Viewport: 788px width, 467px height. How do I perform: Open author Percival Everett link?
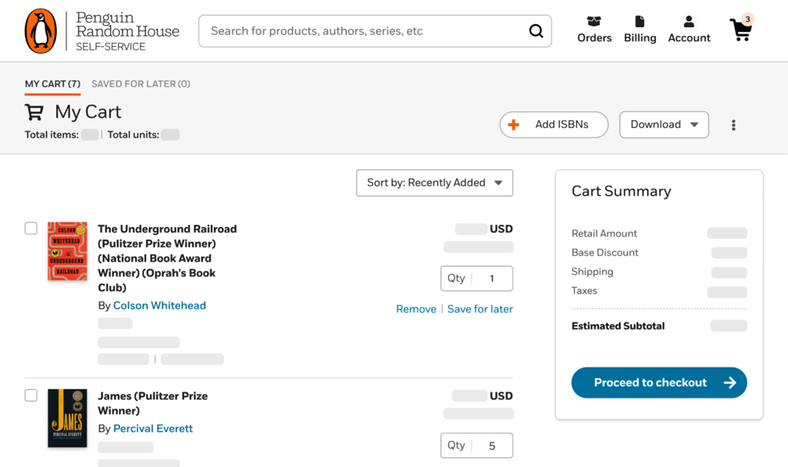pos(153,428)
